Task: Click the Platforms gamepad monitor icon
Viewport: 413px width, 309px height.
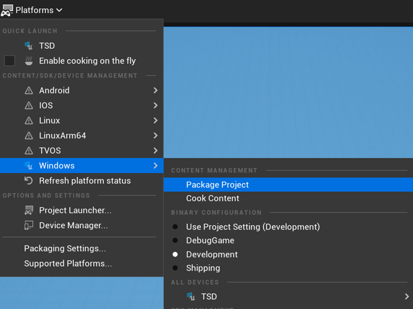Action: (x=7, y=10)
